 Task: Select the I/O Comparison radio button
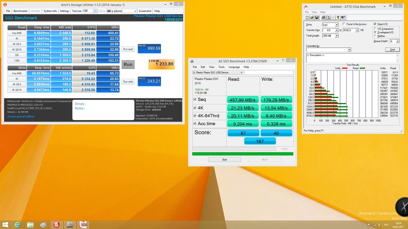(375, 29)
